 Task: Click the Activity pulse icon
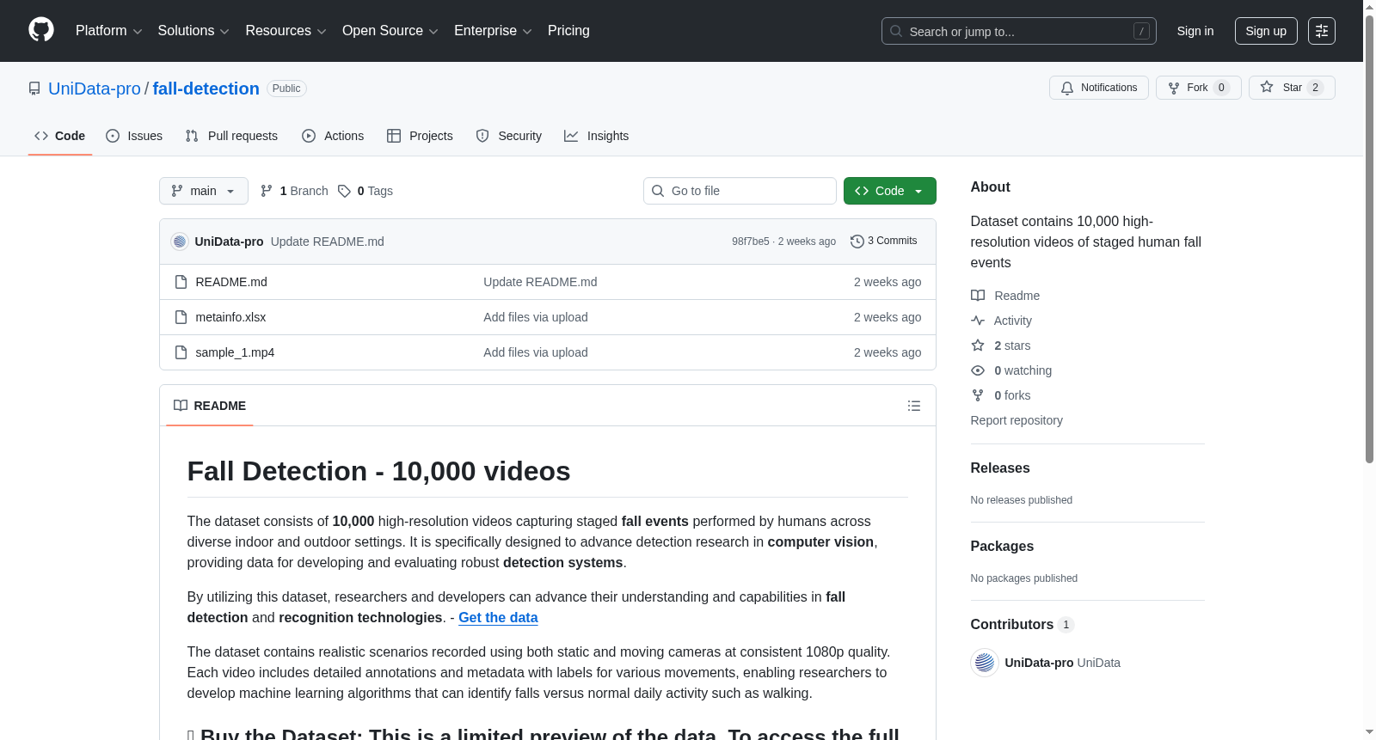pyautogui.click(x=978, y=321)
